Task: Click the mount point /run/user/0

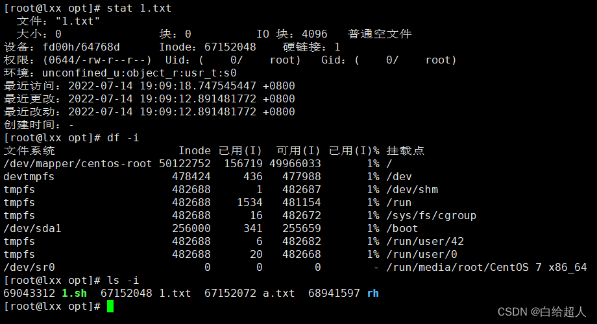Action: pyautogui.click(x=422, y=254)
